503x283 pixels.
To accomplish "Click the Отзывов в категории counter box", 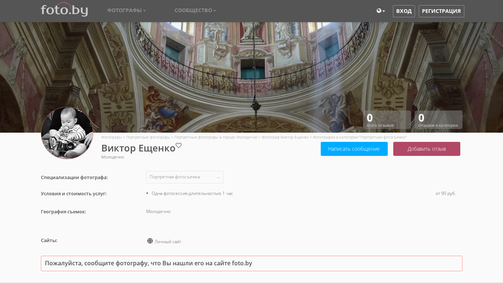I will coord(439,120).
